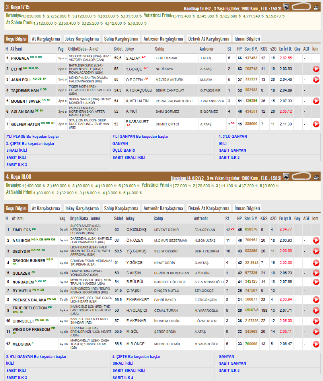Select İdman Bilgileri tab in race 3
323x381 pixels.
[247, 39]
